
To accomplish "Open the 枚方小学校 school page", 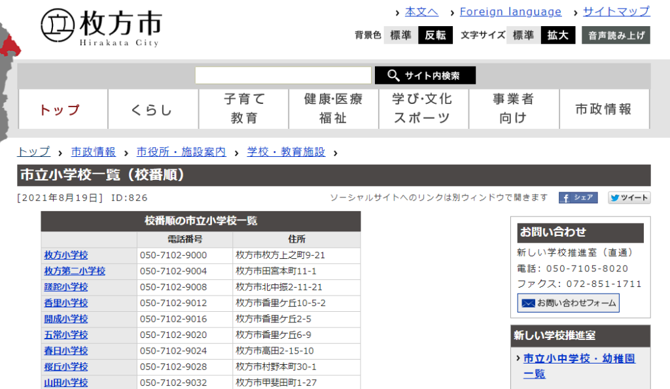I will pyautogui.click(x=65, y=256).
